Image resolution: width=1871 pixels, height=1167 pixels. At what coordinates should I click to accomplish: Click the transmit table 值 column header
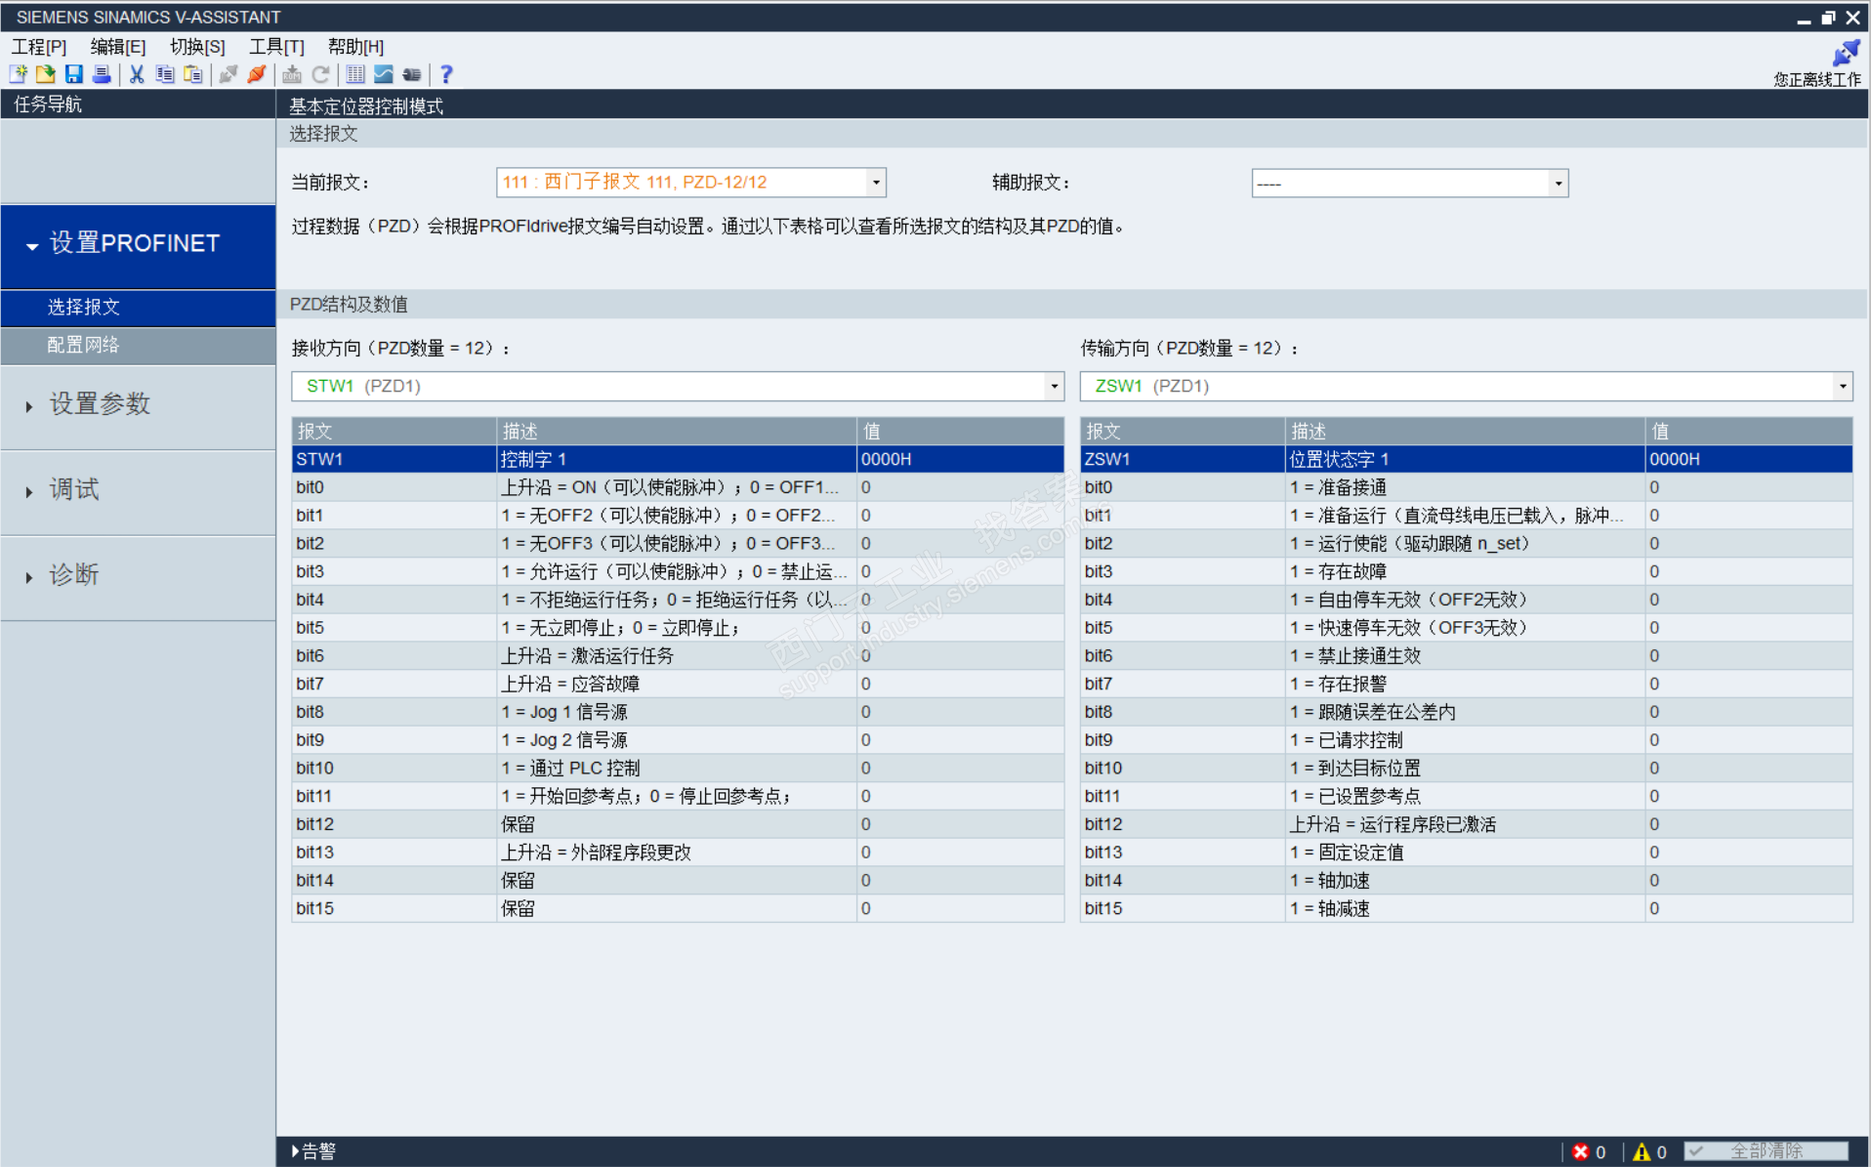tap(1749, 432)
